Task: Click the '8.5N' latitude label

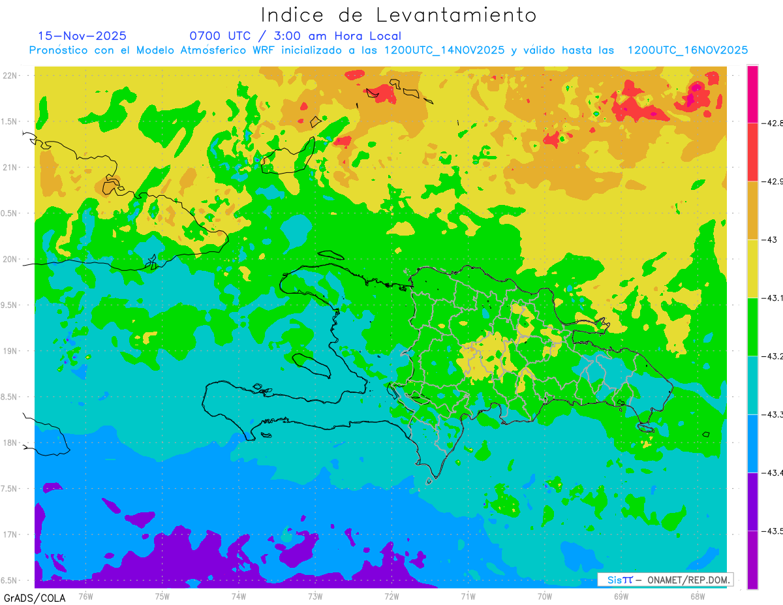Action: pyautogui.click(x=9, y=397)
